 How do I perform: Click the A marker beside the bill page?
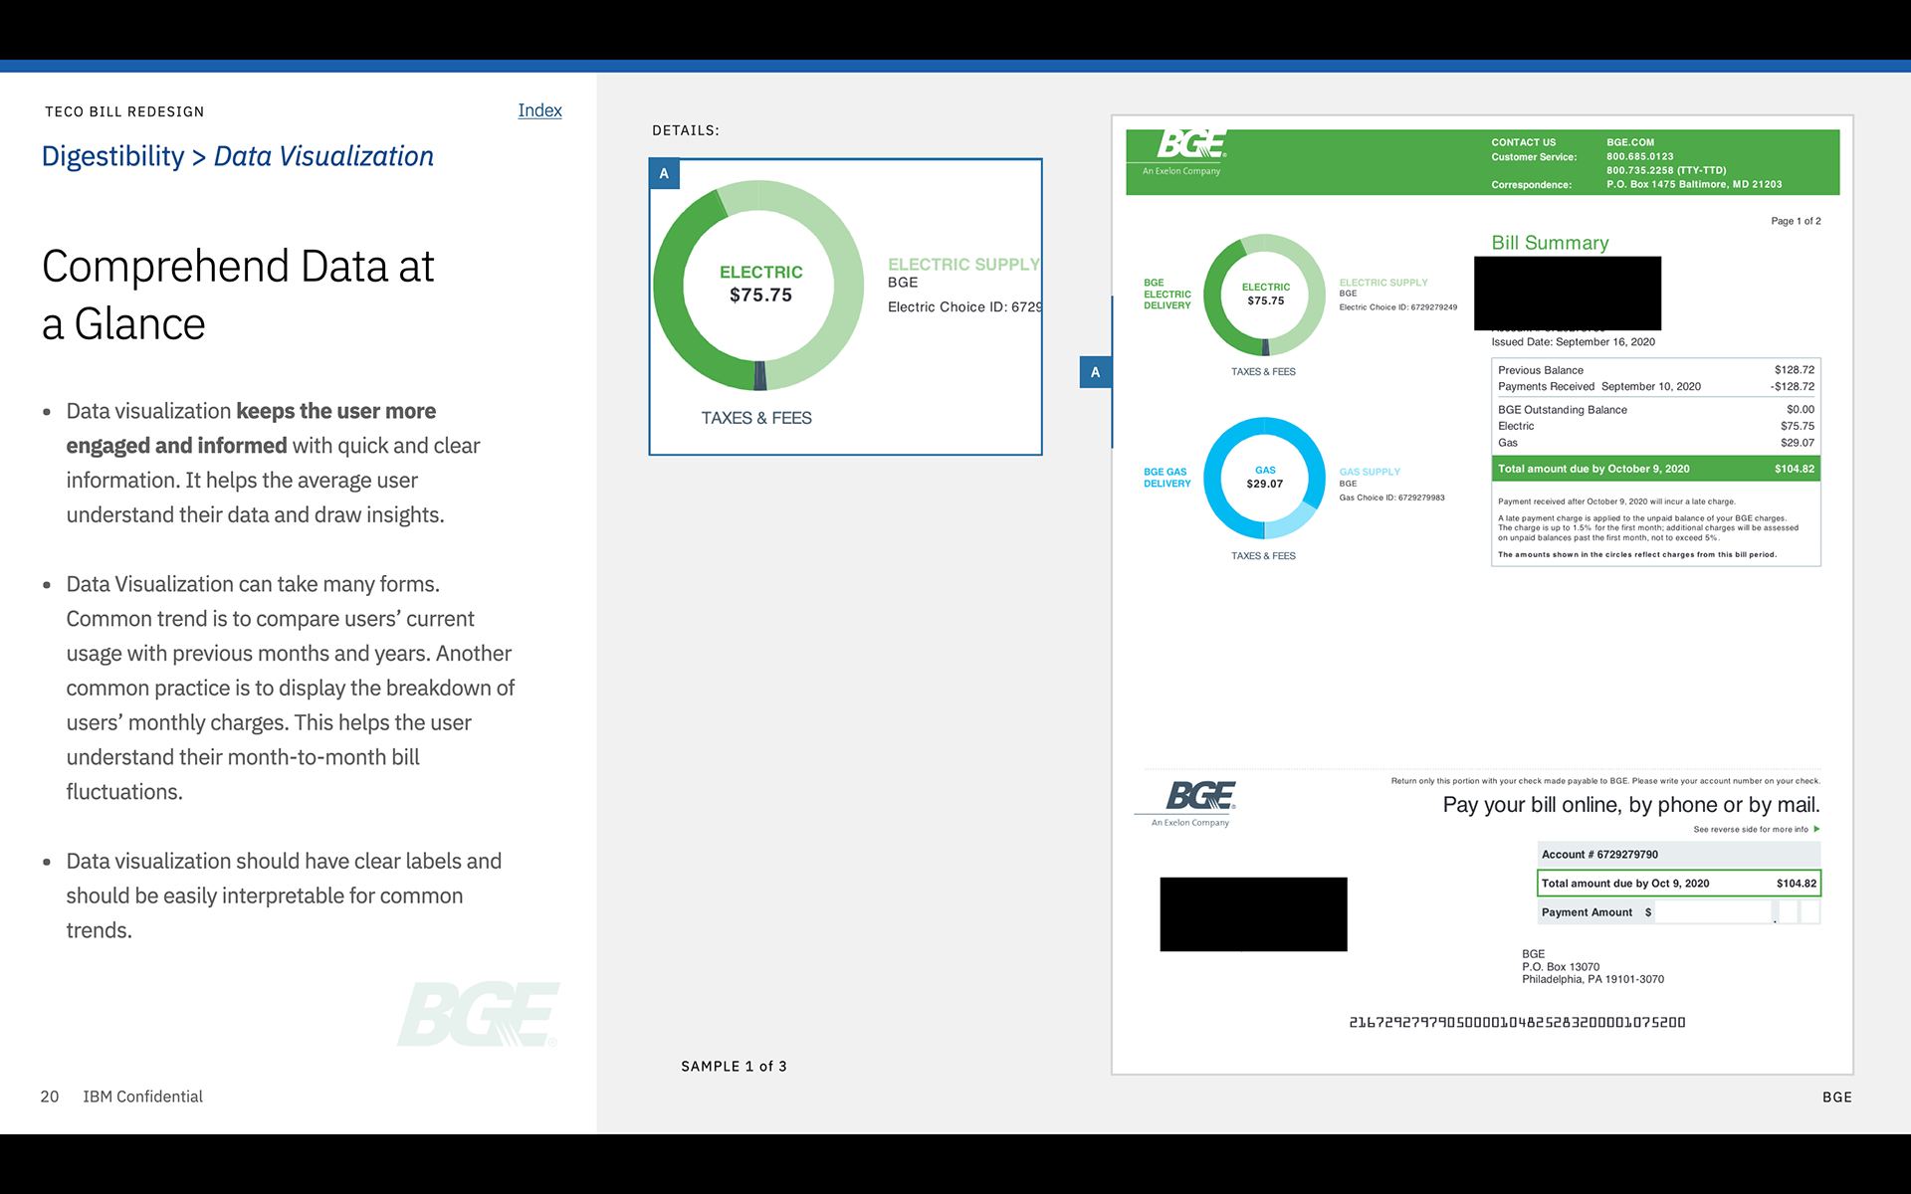[x=1095, y=372]
